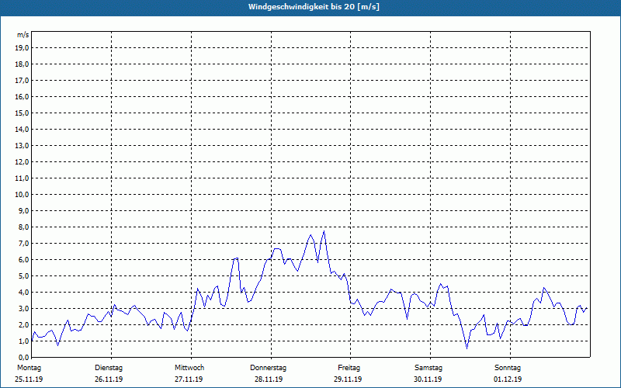
Task: Click the 'm/s' unit label
Action: tap(23, 35)
